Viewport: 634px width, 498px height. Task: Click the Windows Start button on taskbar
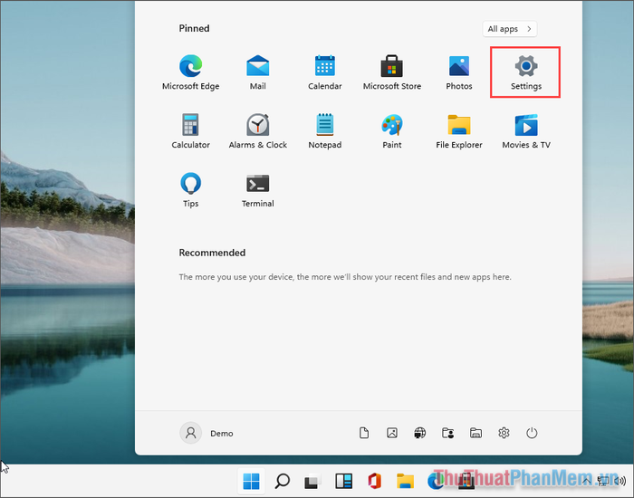251,481
